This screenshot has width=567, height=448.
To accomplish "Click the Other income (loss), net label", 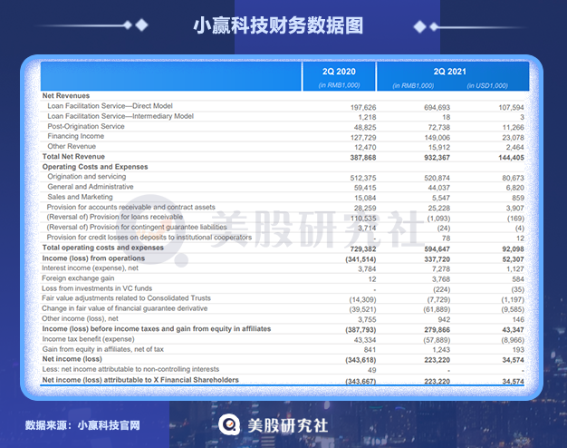I will pos(80,318).
